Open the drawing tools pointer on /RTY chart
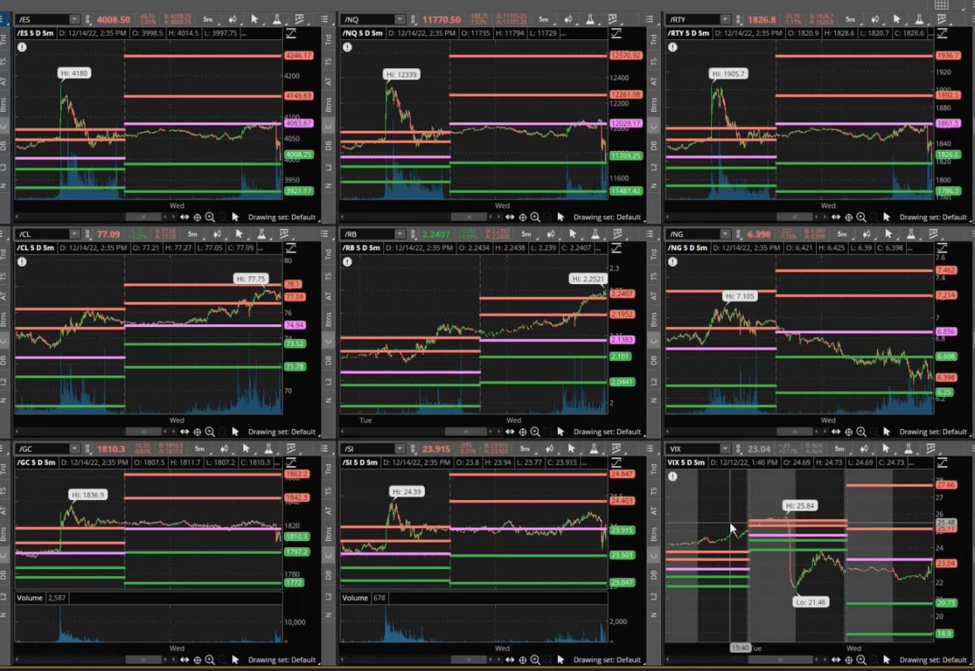This screenshot has width=975, height=671. point(905,19)
